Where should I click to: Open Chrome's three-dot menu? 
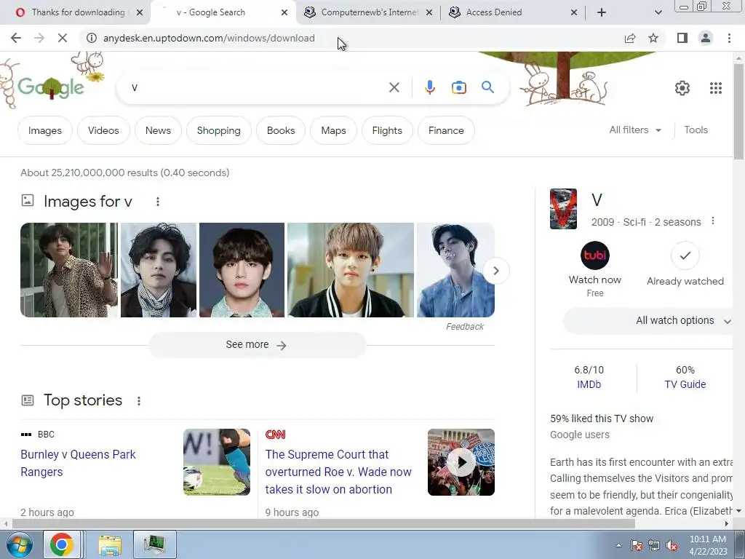729,38
